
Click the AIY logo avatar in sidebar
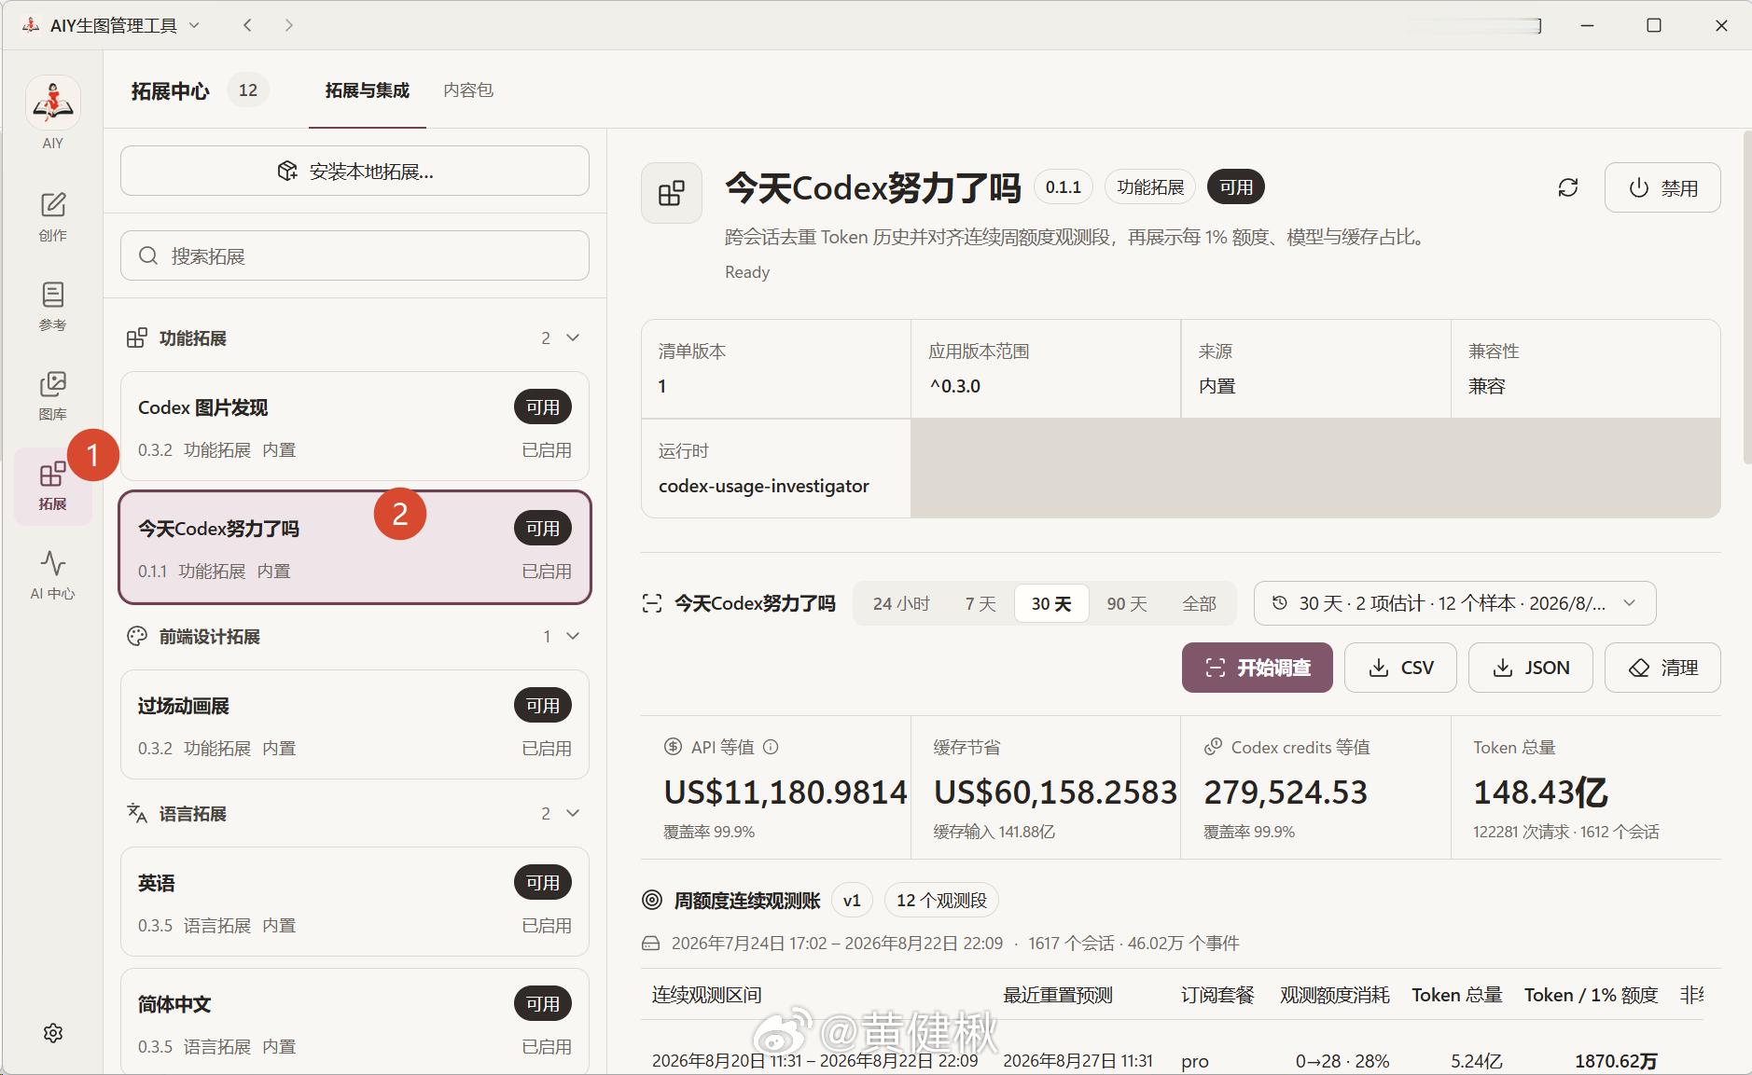[x=53, y=103]
